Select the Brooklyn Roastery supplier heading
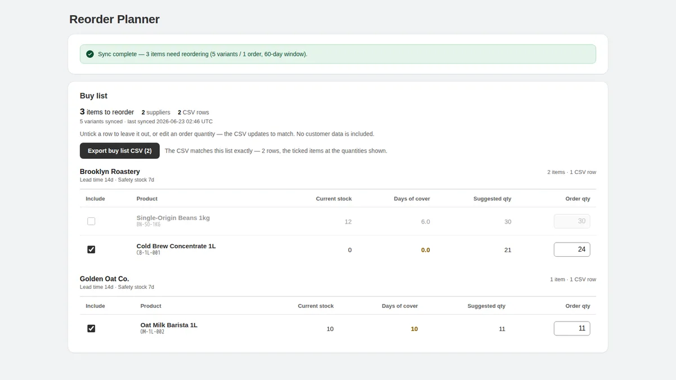The width and height of the screenshot is (676, 380). (110, 172)
